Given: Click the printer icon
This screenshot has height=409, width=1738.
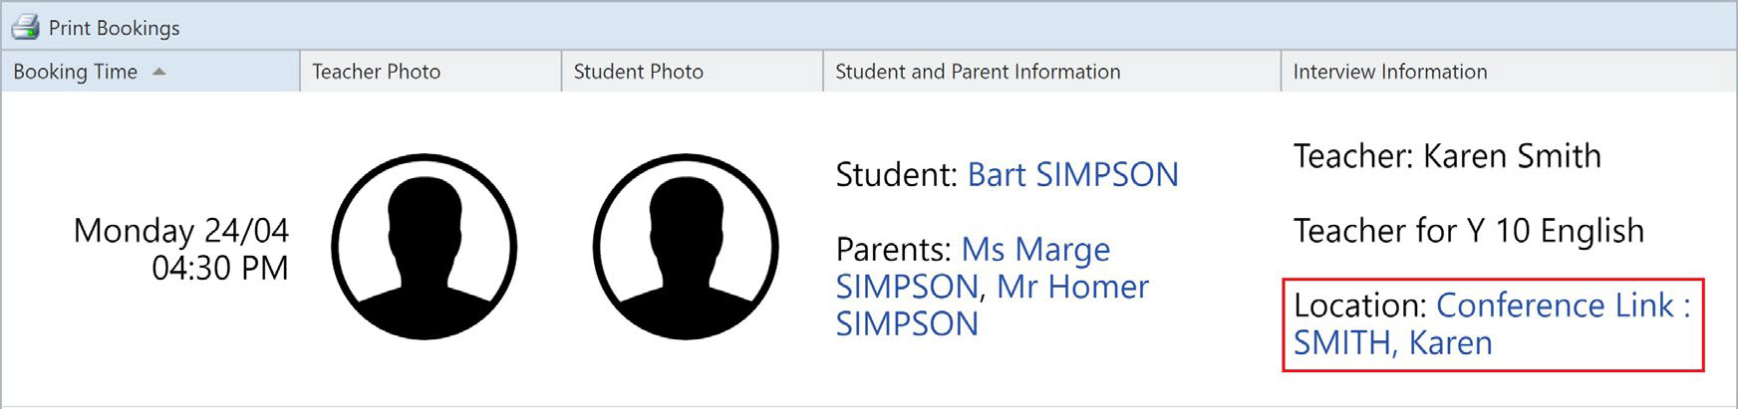Looking at the screenshot, I should tap(25, 27).
